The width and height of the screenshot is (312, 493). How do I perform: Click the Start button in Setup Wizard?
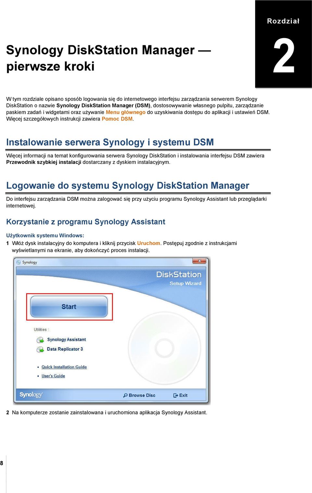tap(69, 307)
